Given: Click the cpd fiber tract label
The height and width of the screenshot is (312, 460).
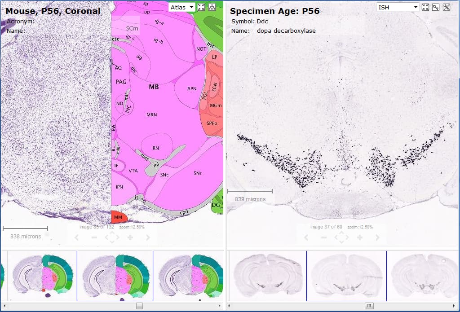Looking at the screenshot, I should pos(184,212).
